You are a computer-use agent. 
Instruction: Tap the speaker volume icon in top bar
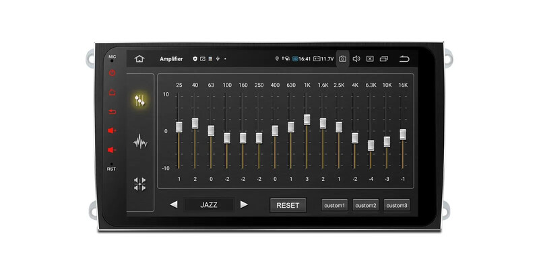pos(356,59)
